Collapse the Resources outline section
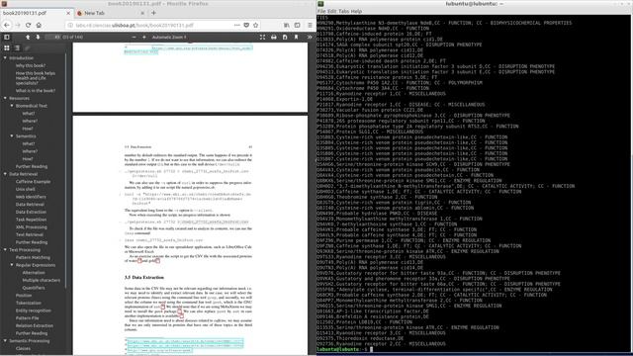Viewport: 633px width, 356px height. (5, 98)
